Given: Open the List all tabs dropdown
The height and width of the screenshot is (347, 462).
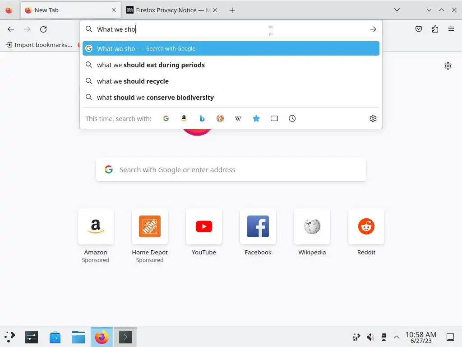Looking at the screenshot, I should click(x=397, y=10).
